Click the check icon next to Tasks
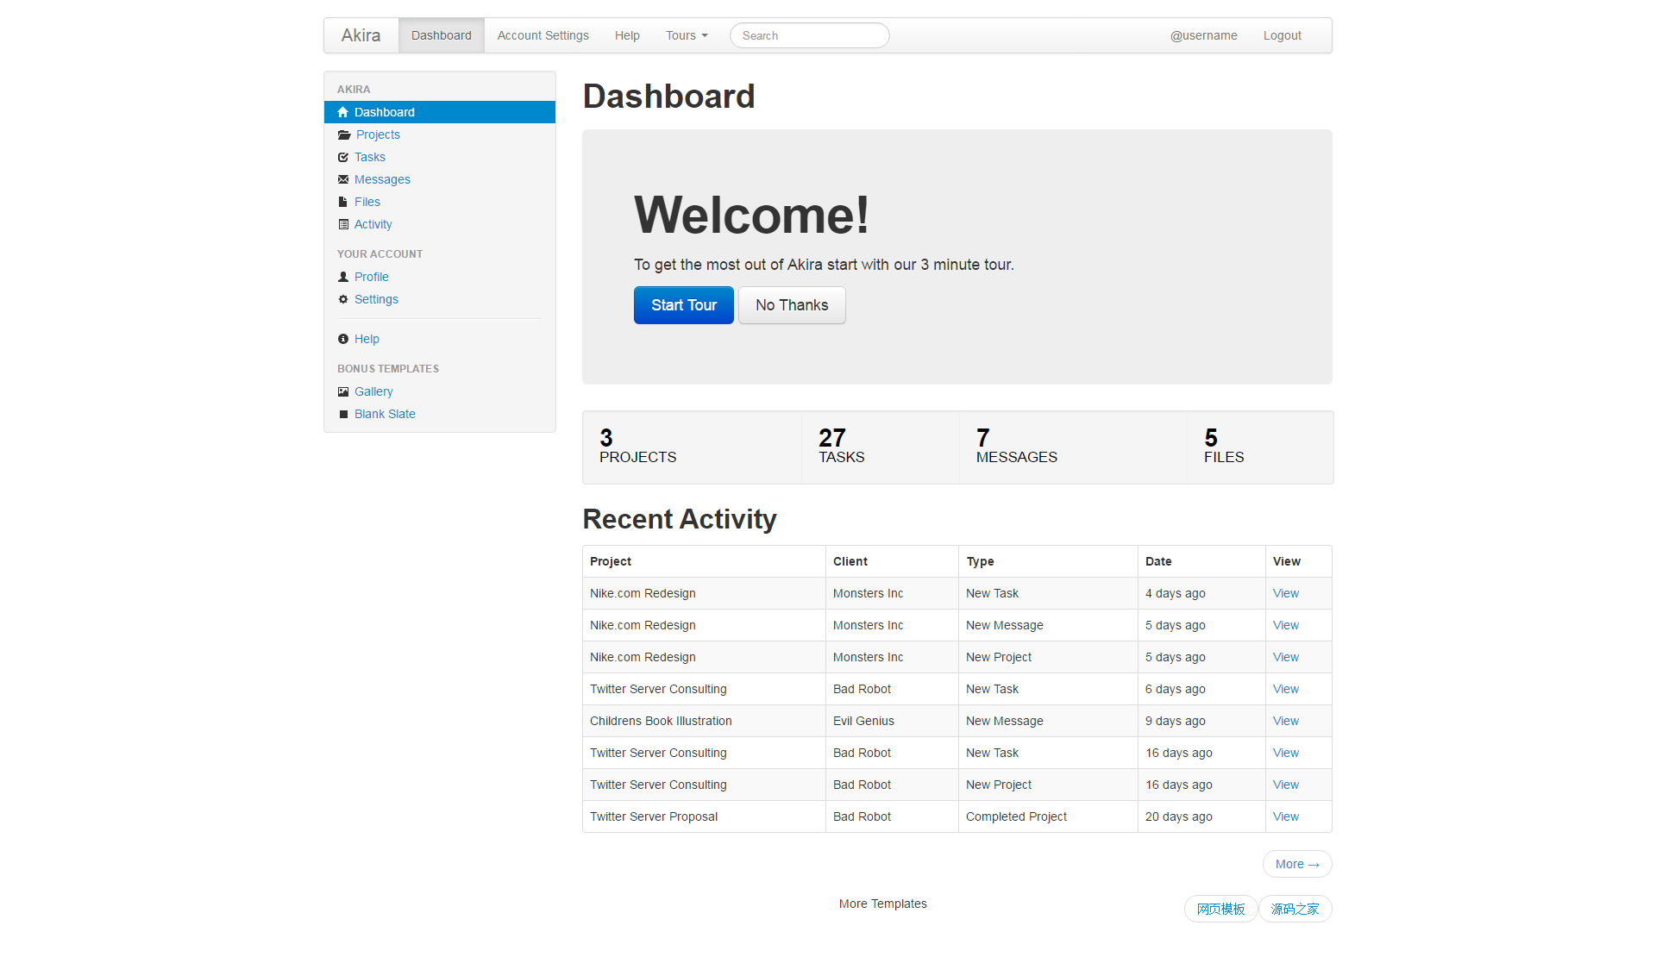The width and height of the screenshot is (1656, 957). (343, 157)
